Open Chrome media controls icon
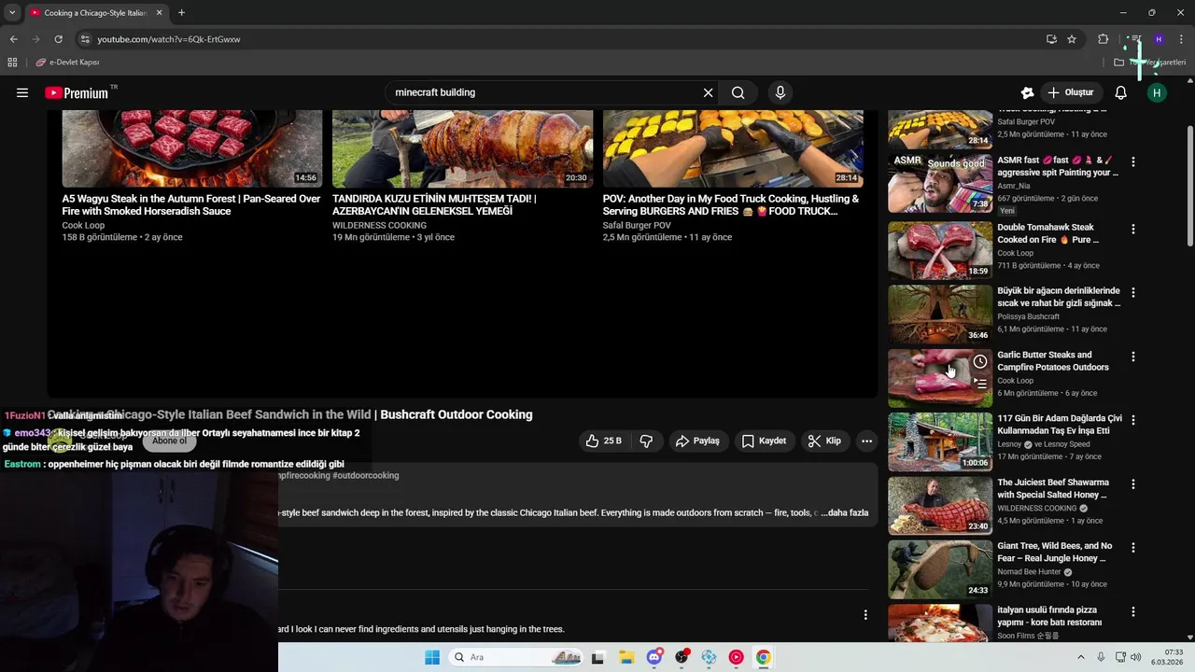The height and width of the screenshot is (672, 1195). [x=1135, y=39]
